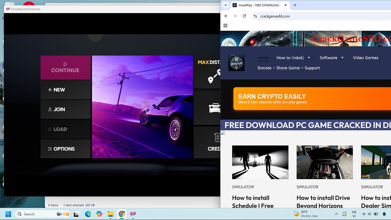Open File Explorer from the taskbar
The image size is (391, 220).
[110, 214]
